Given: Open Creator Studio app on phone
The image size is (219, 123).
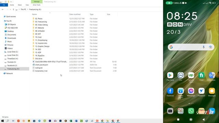Looking at the screenshot, I should tap(181, 91).
